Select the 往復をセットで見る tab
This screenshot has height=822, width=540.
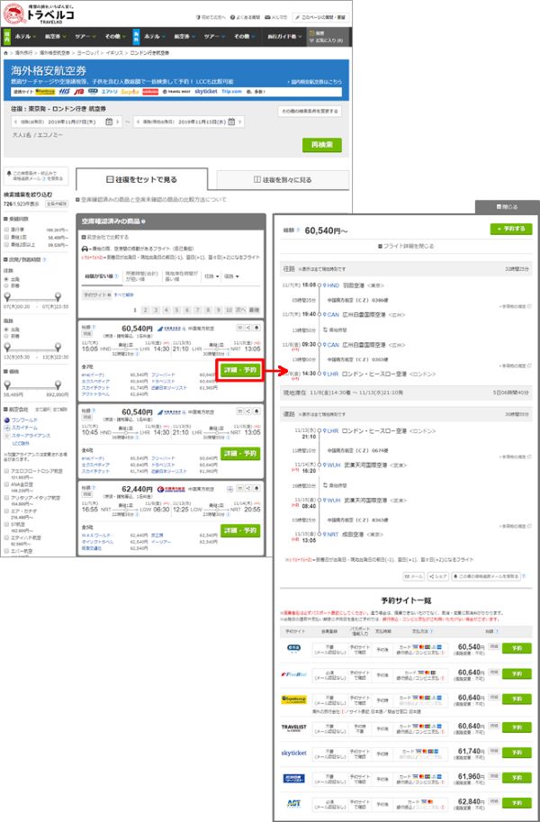(x=141, y=180)
